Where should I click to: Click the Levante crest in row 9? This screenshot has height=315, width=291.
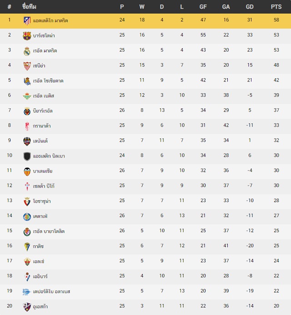(27, 141)
